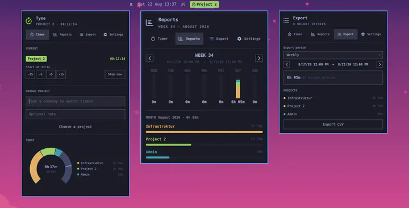Go to Timer tab in Export panel
This screenshot has height=208, width=409.
(x=295, y=34)
